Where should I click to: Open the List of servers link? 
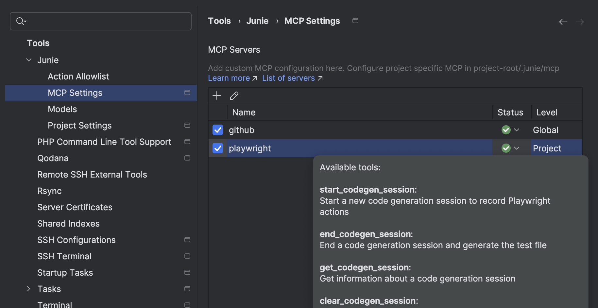point(288,78)
